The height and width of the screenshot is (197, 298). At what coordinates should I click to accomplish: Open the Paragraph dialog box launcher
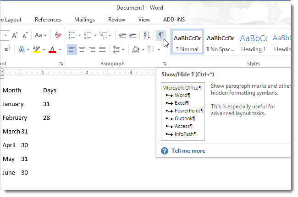click(x=164, y=64)
